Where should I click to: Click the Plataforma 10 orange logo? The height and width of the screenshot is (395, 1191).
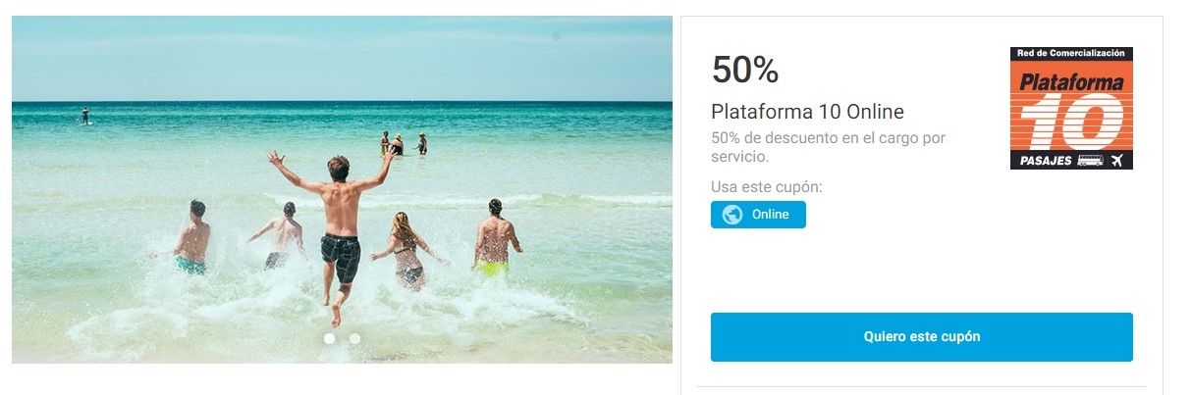pyautogui.click(x=1071, y=108)
